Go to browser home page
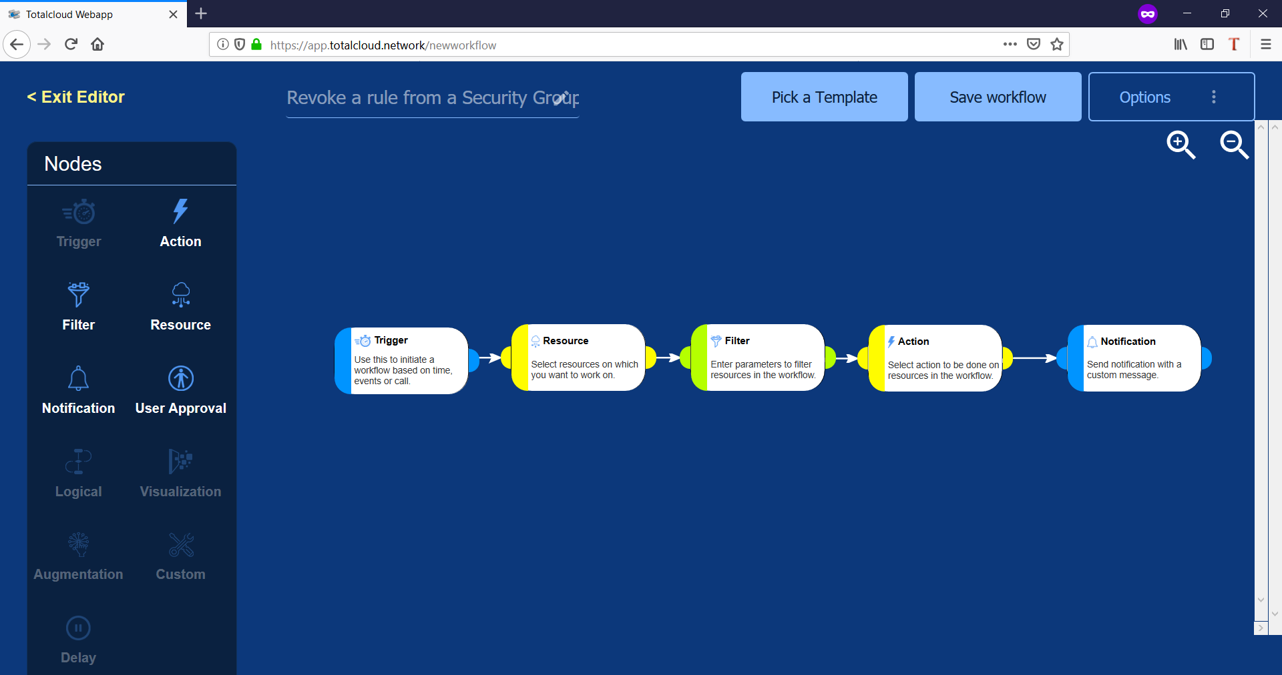This screenshot has width=1282, height=675. tap(97, 45)
